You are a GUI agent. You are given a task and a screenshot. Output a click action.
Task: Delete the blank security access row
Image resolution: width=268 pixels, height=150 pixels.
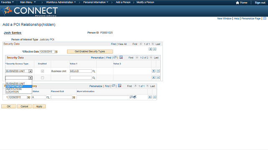point(158,77)
